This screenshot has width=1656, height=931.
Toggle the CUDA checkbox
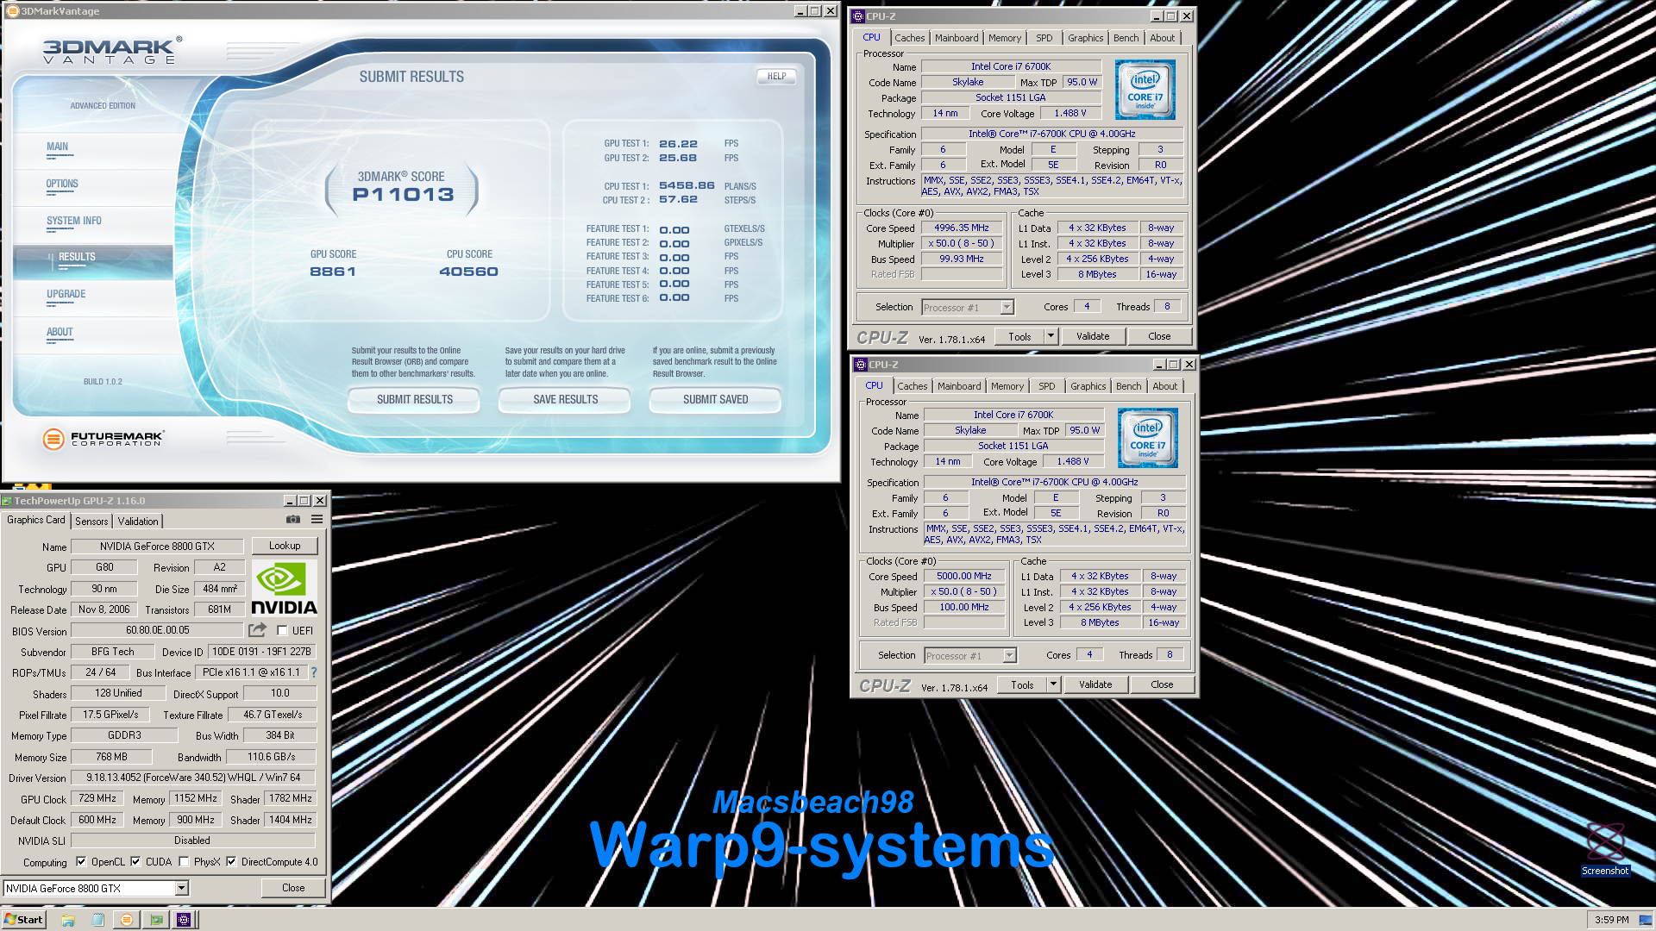pyautogui.click(x=135, y=861)
